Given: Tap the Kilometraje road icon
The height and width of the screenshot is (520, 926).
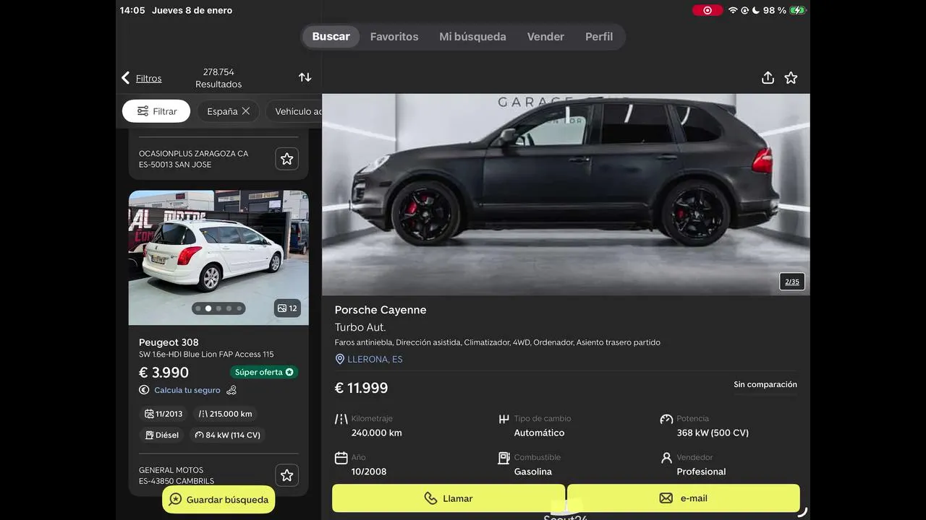Looking at the screenshot, I should click(x=341, y=419).
